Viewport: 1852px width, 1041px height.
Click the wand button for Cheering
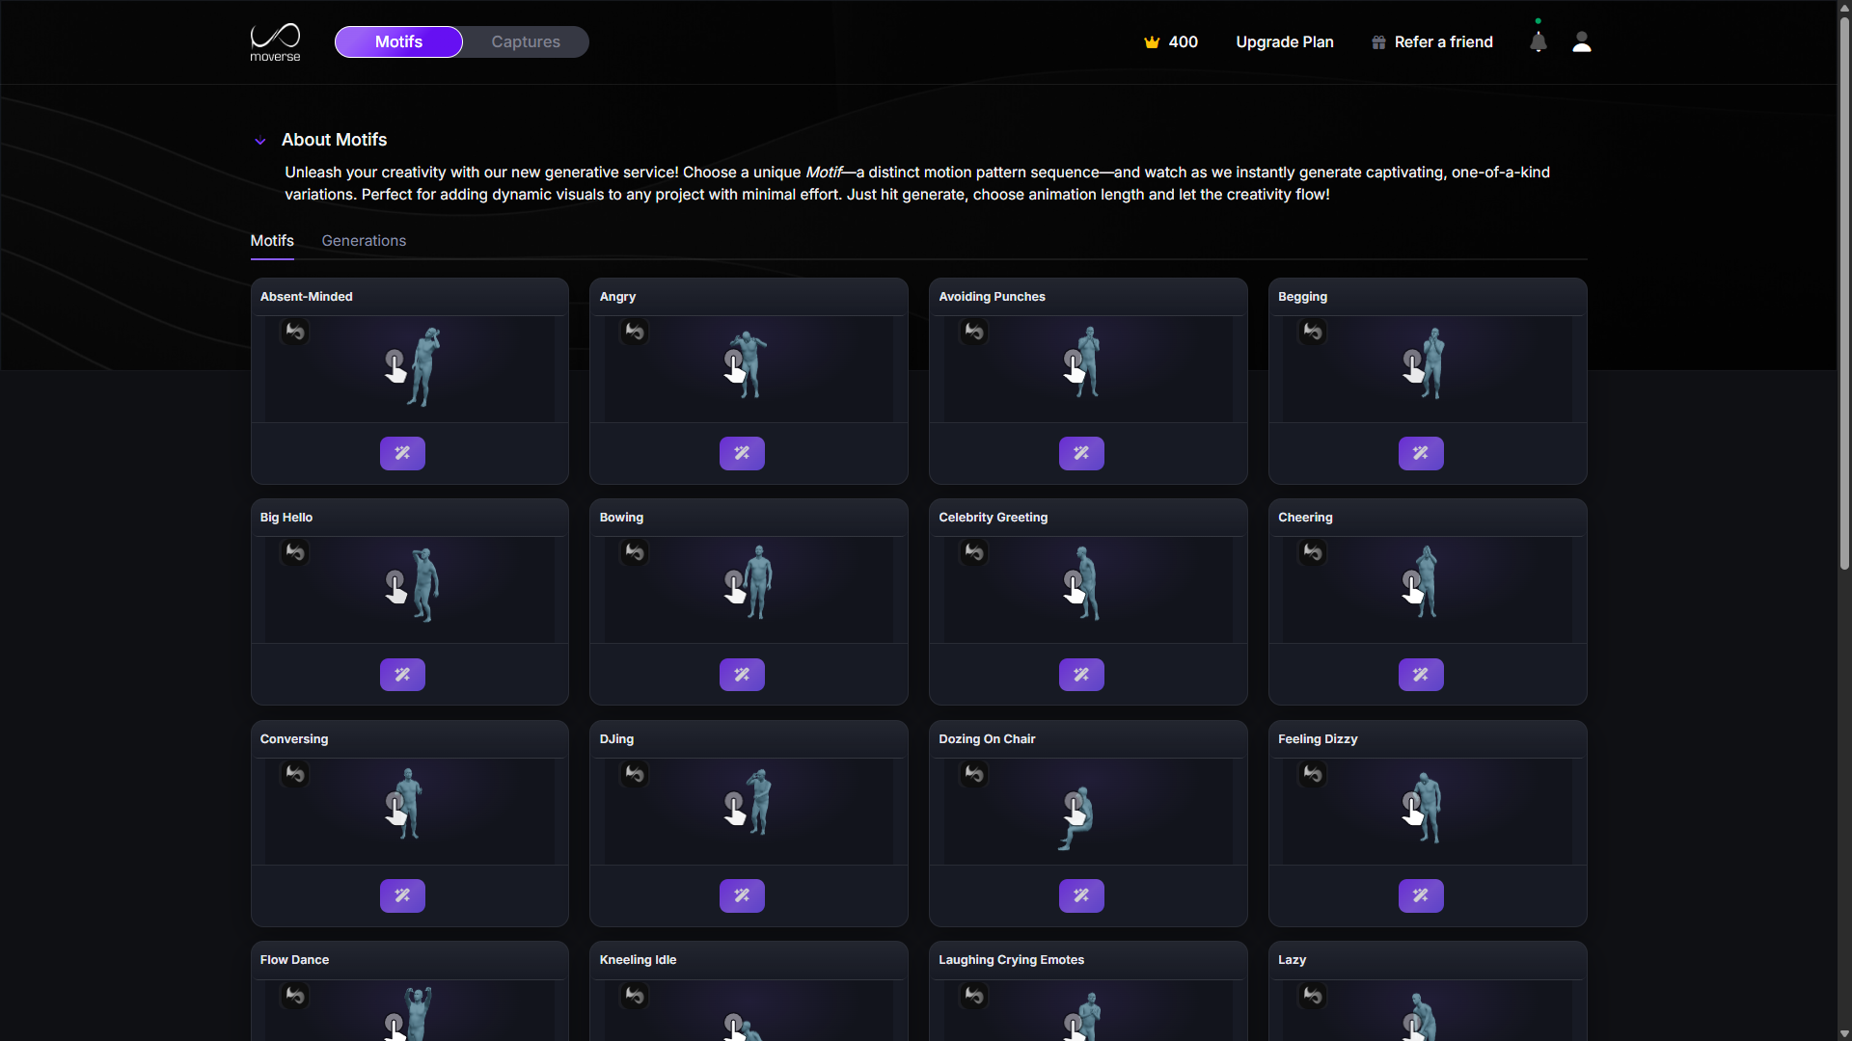pos(1421,675)
